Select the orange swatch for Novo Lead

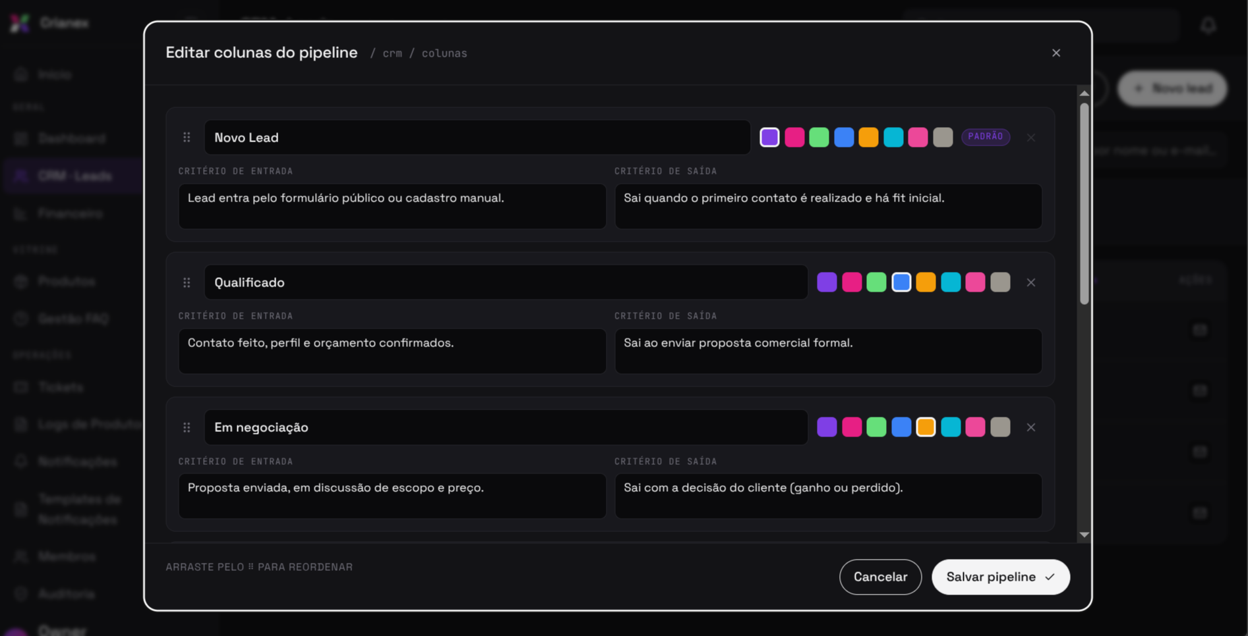click(868, 137)
